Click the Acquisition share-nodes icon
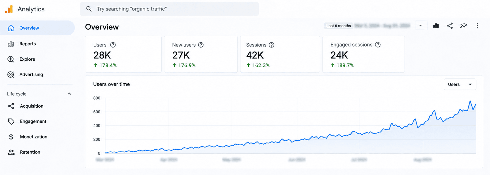The image size is (490, 175). coord(11,106)
